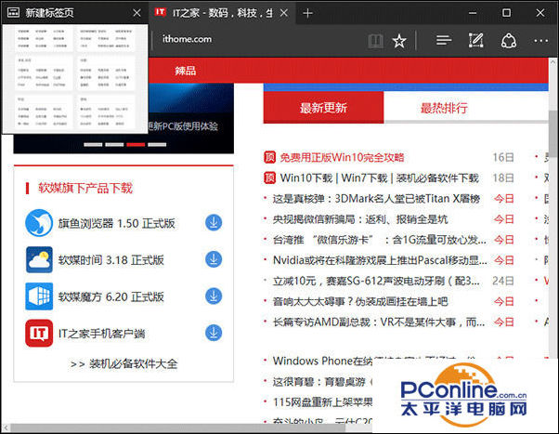Click the 16日 date text
This screenshot has height=434, width=559.
tap(503, 157)
